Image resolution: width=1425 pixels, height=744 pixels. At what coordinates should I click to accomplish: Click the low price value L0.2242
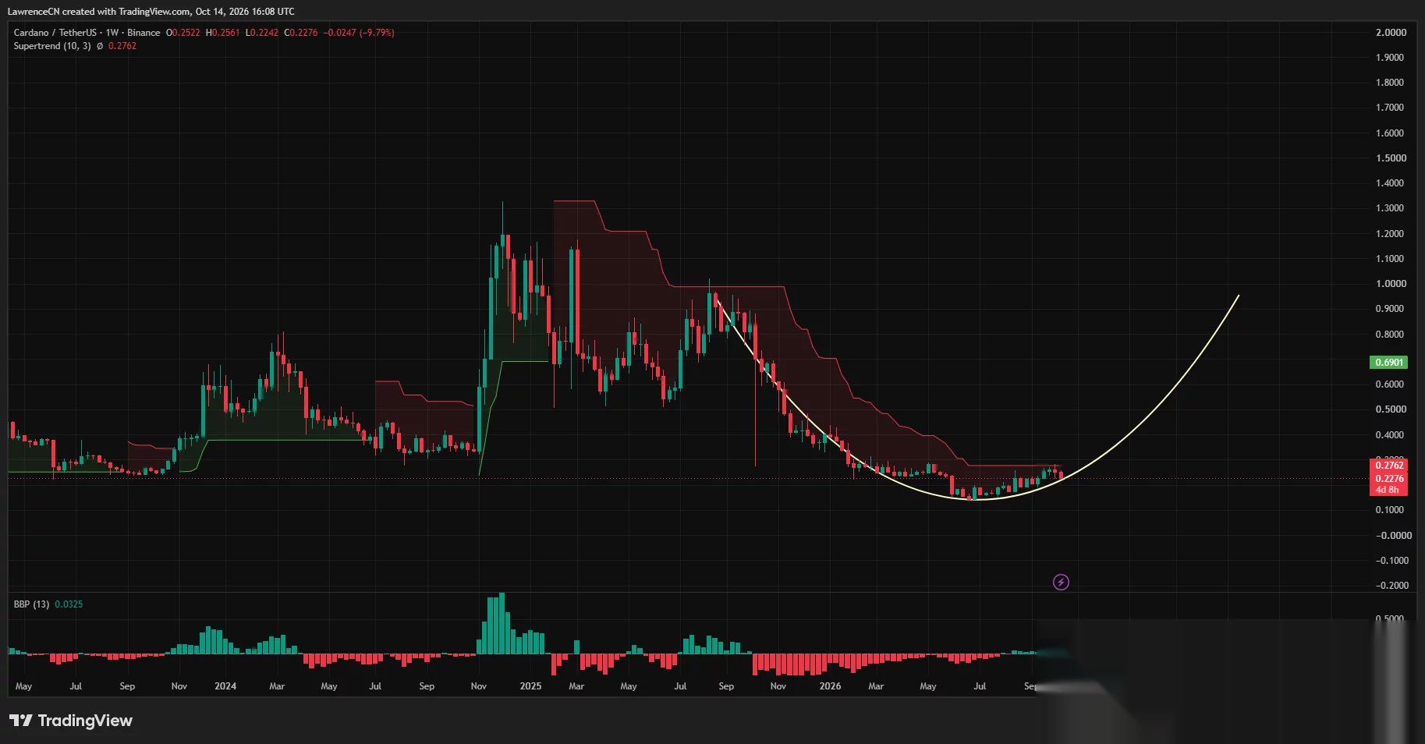tap(262, 33)
